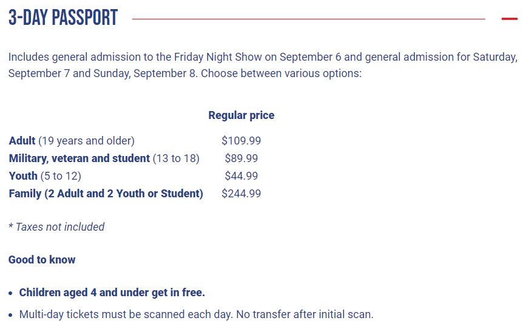Image resolution: width=523 pixels, height=326 pixels.
Task: Click the Good to know subheading
Action: click(x=42, y=260)
